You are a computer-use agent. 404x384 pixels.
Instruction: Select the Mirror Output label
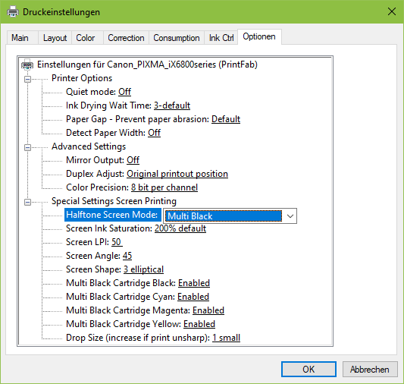pyautogui.click(x=95, y=160)
